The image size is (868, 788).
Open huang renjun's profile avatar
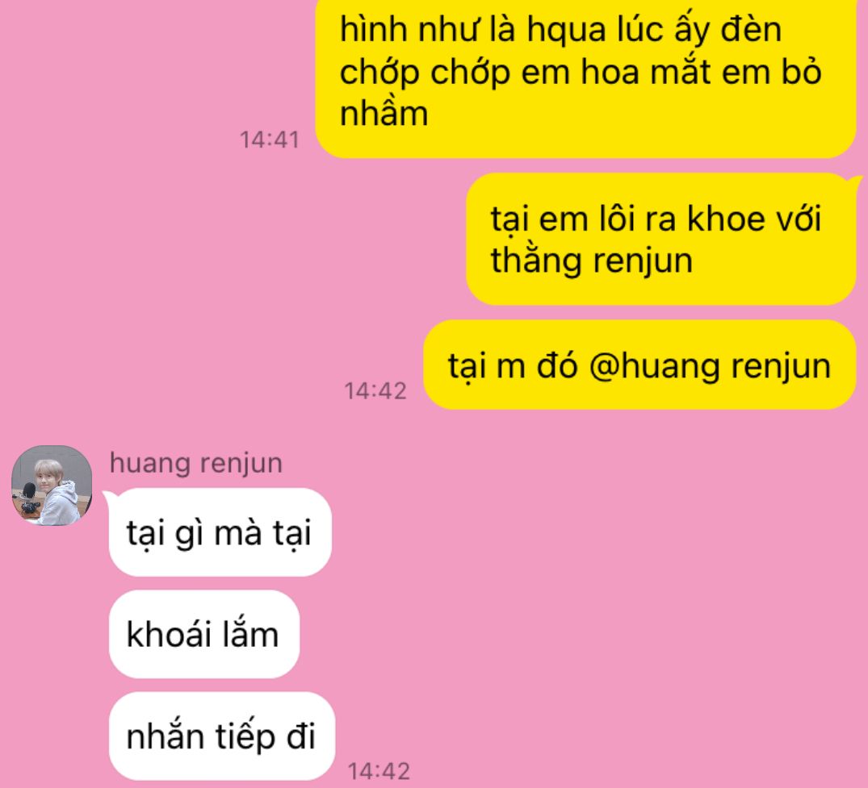[x=52, y=486]
